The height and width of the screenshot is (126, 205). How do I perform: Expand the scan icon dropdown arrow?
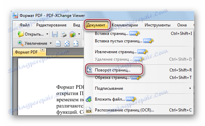(79, 34)
